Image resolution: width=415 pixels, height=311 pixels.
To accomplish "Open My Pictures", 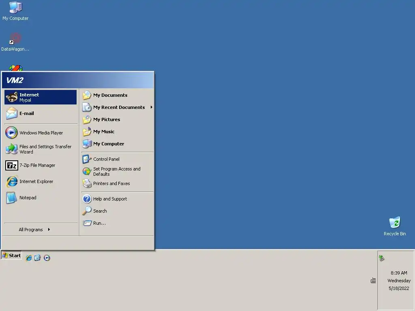I will pos(117,119).
